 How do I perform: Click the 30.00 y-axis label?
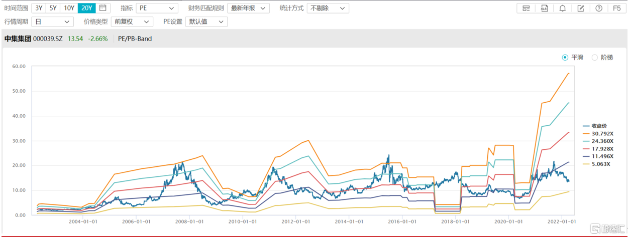(19, 141)
